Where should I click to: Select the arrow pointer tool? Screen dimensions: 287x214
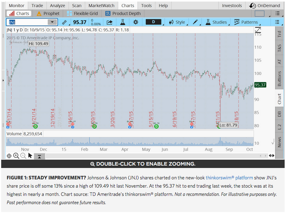coord(30,156)
